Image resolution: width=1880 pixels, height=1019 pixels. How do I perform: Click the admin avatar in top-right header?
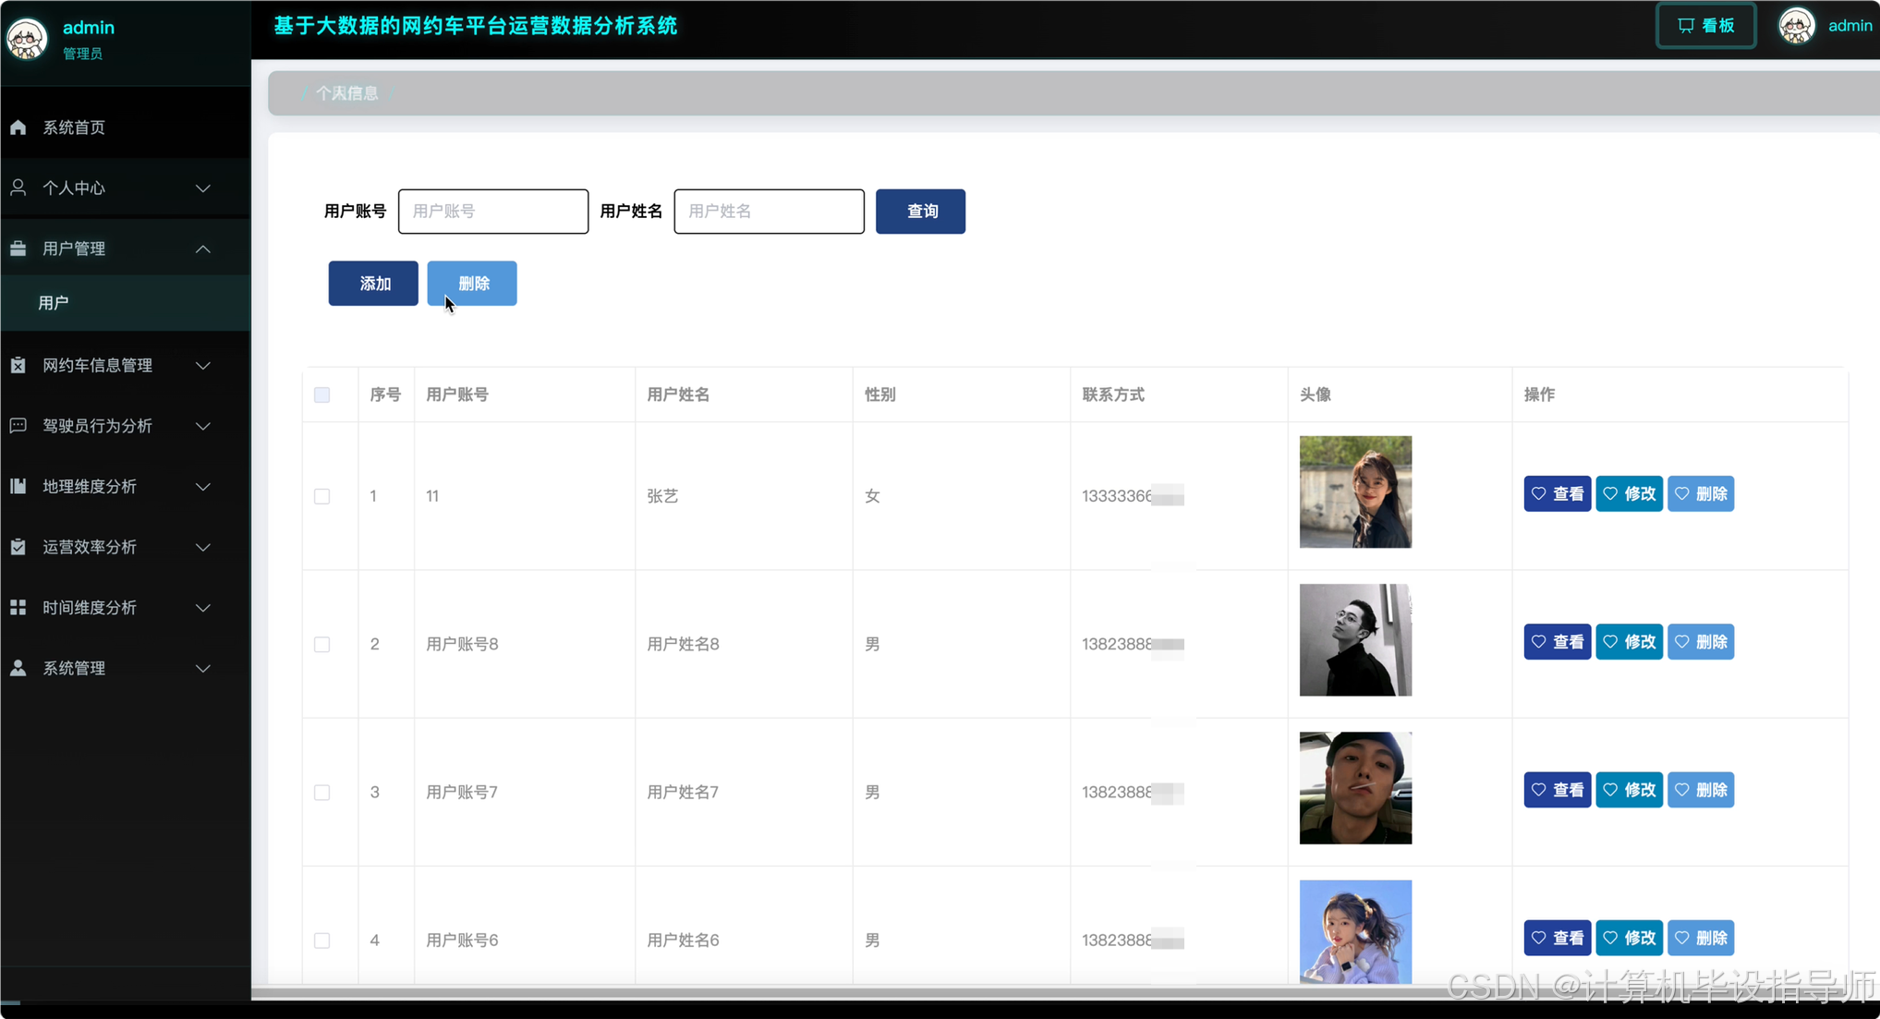click(1797, 26)
